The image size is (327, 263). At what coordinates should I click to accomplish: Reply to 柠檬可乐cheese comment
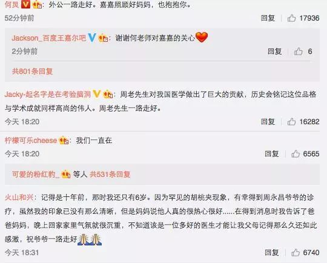[x=272, y=154]
